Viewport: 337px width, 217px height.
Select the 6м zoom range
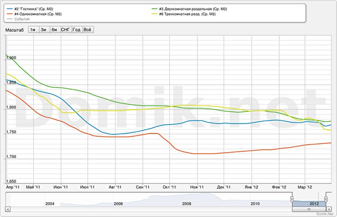pos(54,29)
